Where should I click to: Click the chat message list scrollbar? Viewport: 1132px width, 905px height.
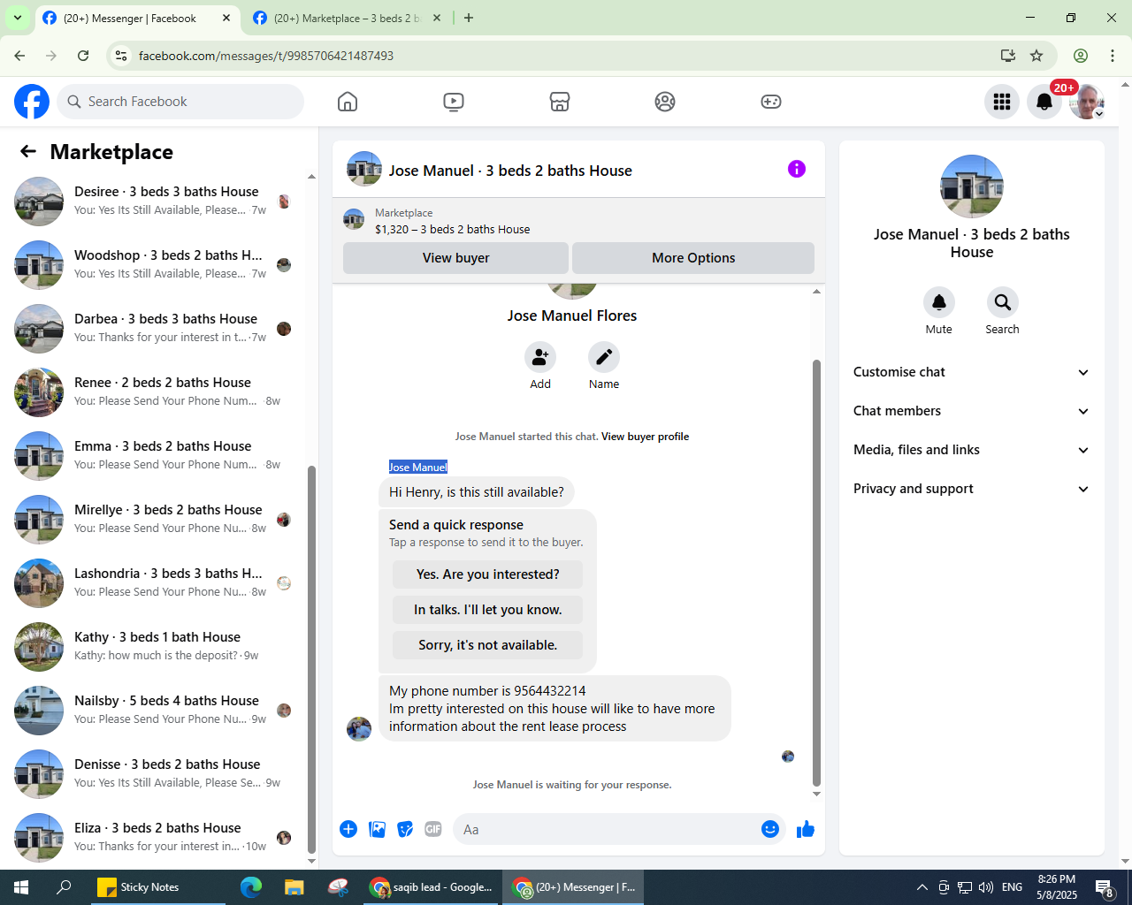tap(816, 573)
